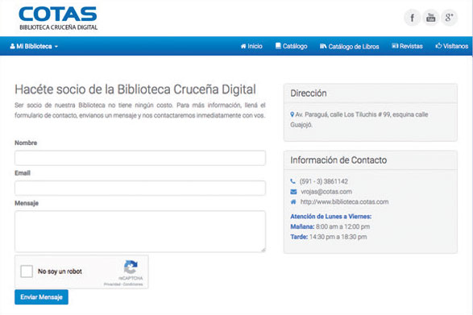
Task: Open the Visítanos menu item
Action: (451, 46)
